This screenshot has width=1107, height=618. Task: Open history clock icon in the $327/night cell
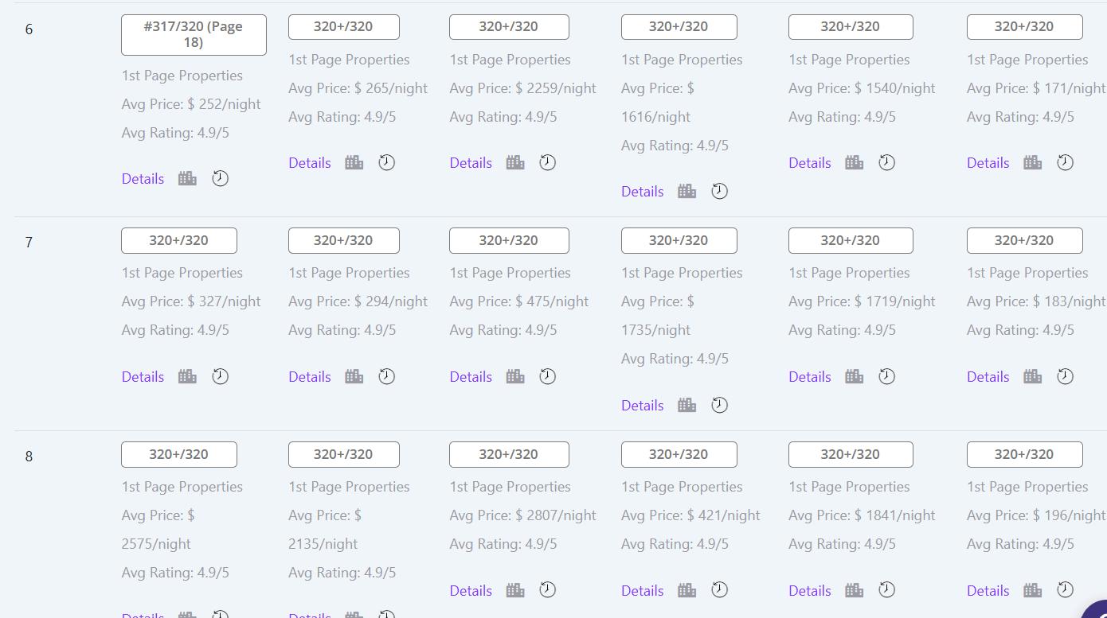pos(221,376)
